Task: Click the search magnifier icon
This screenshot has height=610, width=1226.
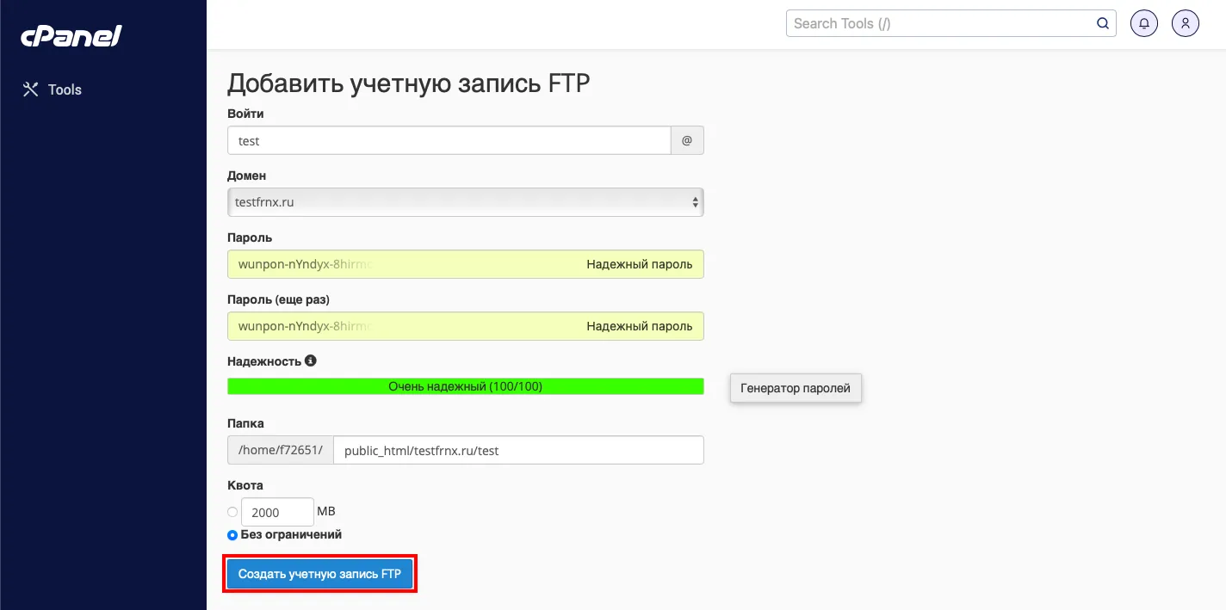Action: pyautogui.click(x=1103, y=23)
